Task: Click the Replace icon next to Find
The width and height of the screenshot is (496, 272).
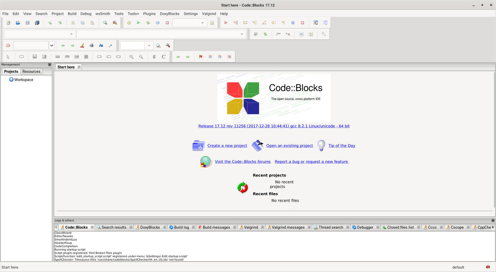Action: (115, 23)
